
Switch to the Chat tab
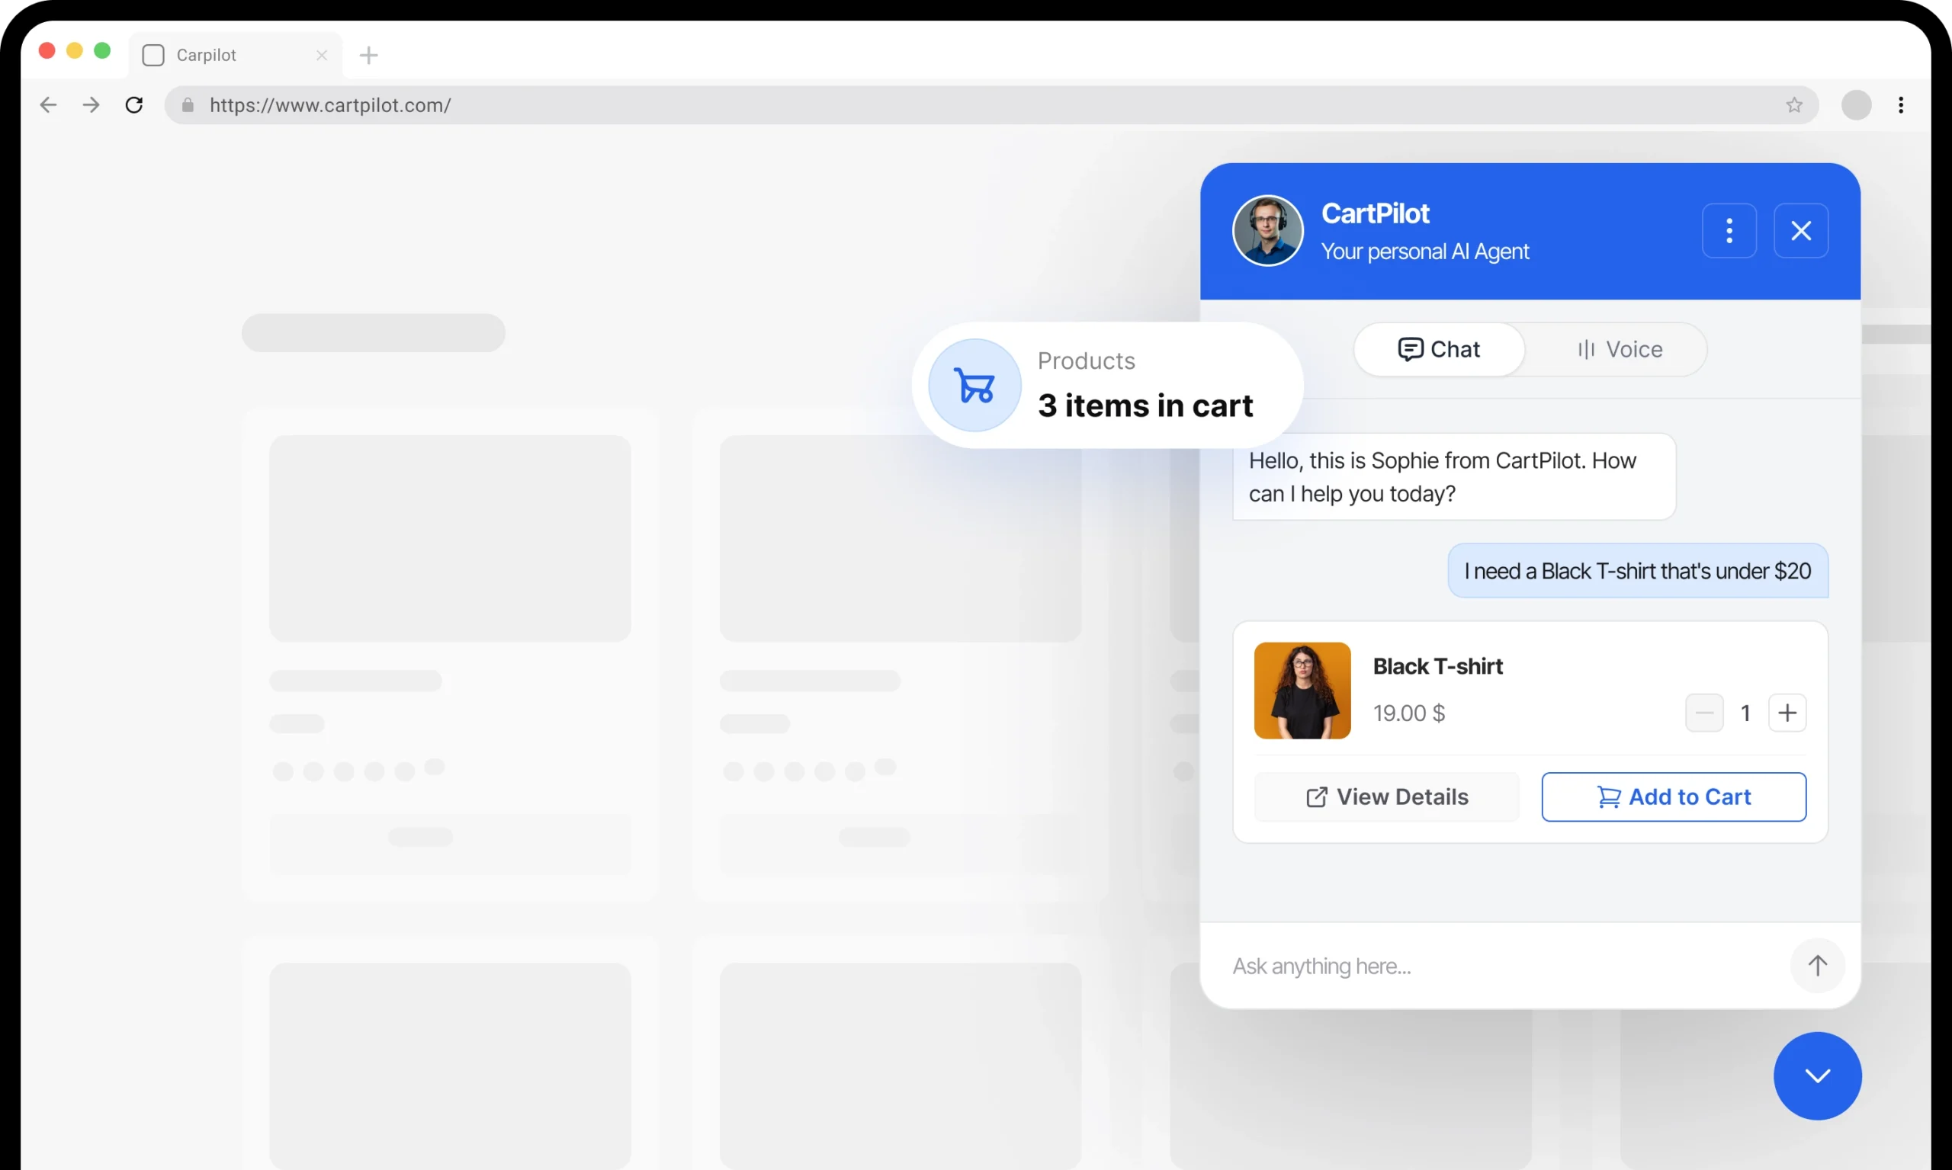(1440, 349)
